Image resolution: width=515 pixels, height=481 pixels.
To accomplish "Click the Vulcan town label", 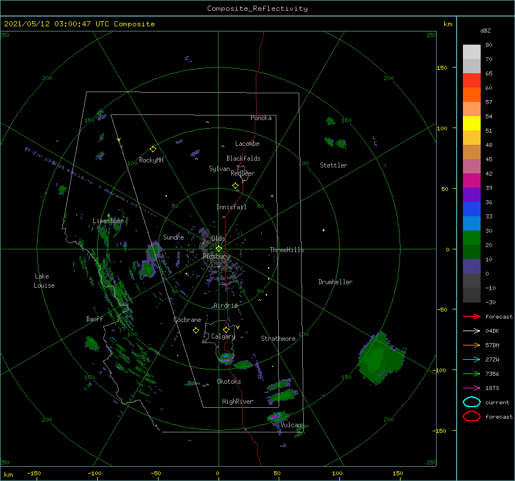I will click(291, 425).
